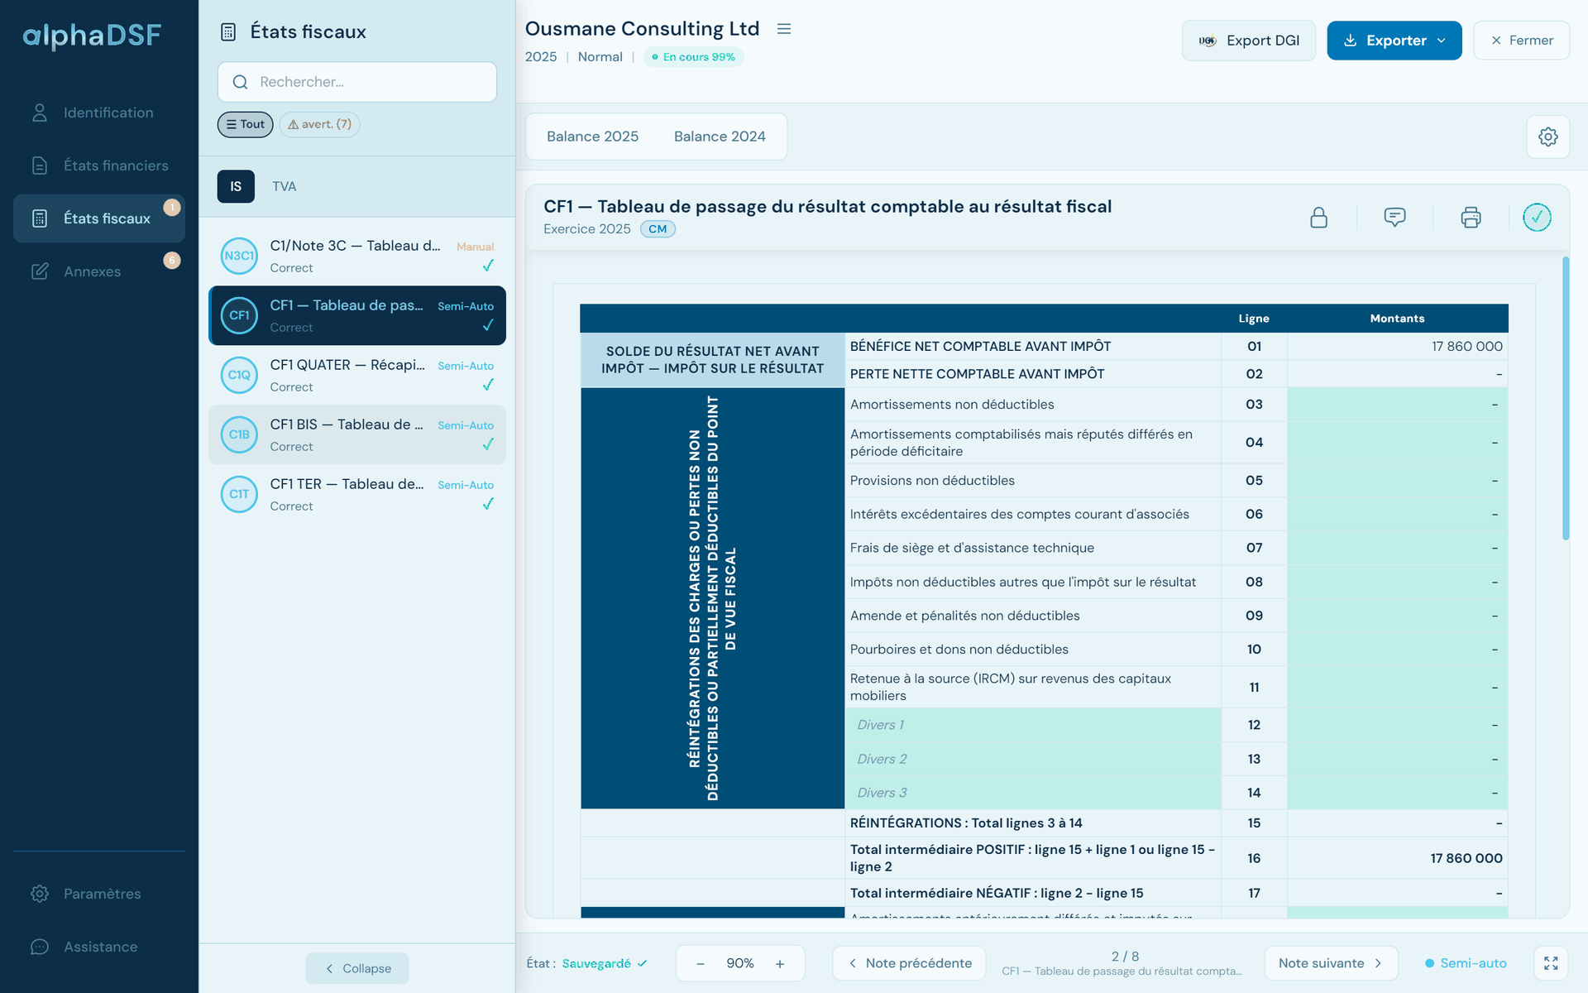This screenshot has height=993, width=1588.
Task: Toggle the Semi-auto mode indicator
Action: coord(1466,963)
